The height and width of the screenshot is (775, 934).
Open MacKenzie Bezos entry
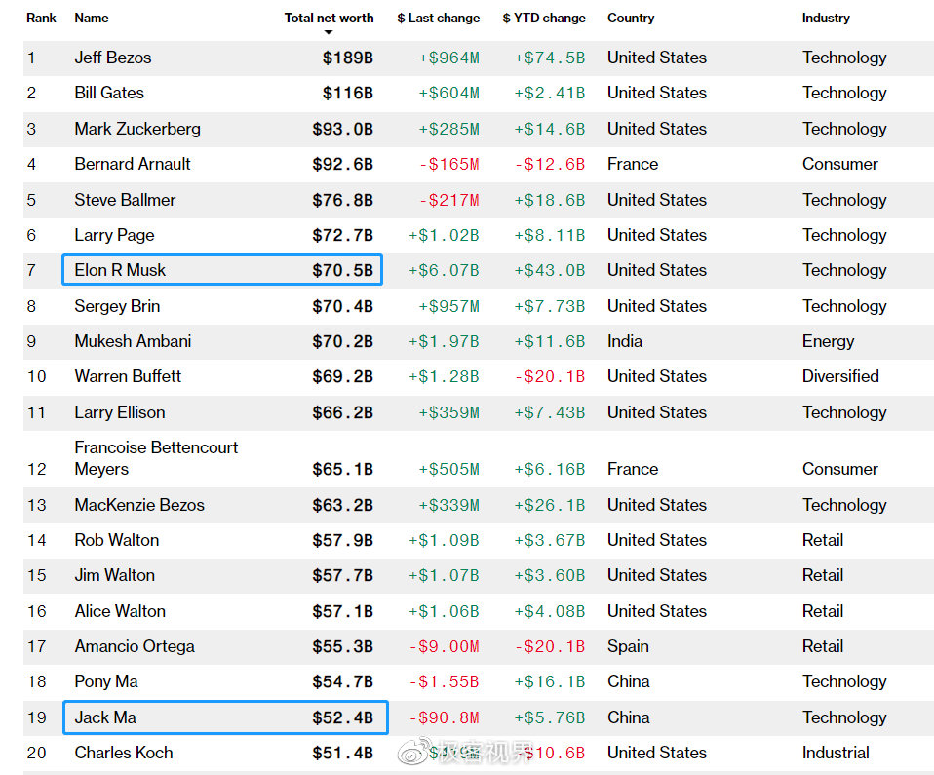[x=139, y=505]
